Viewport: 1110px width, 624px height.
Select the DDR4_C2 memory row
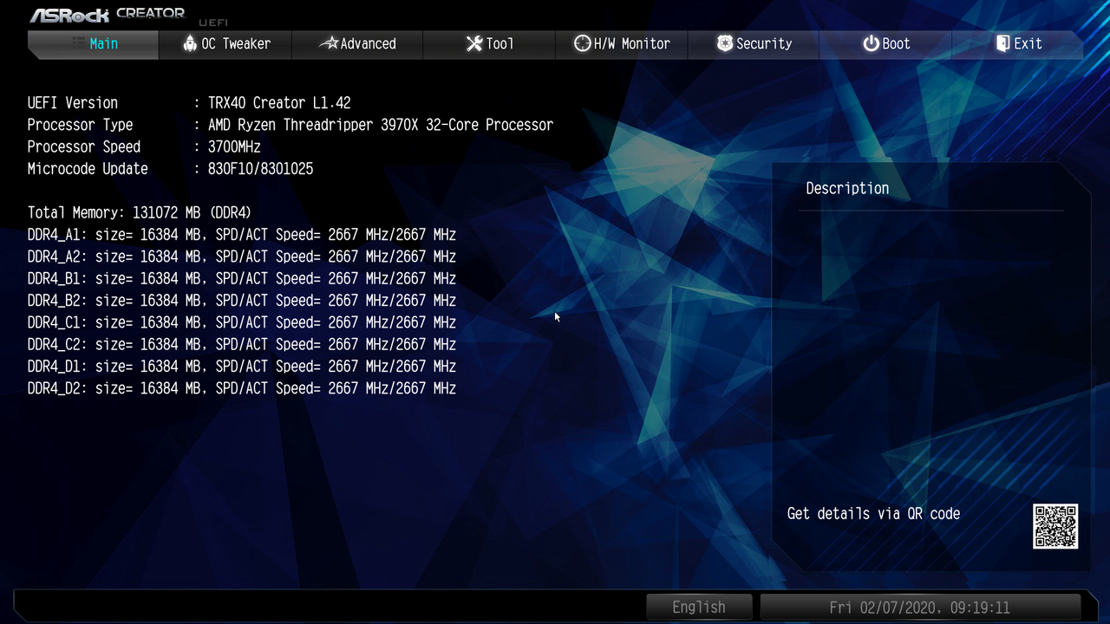tap(241, 344)
